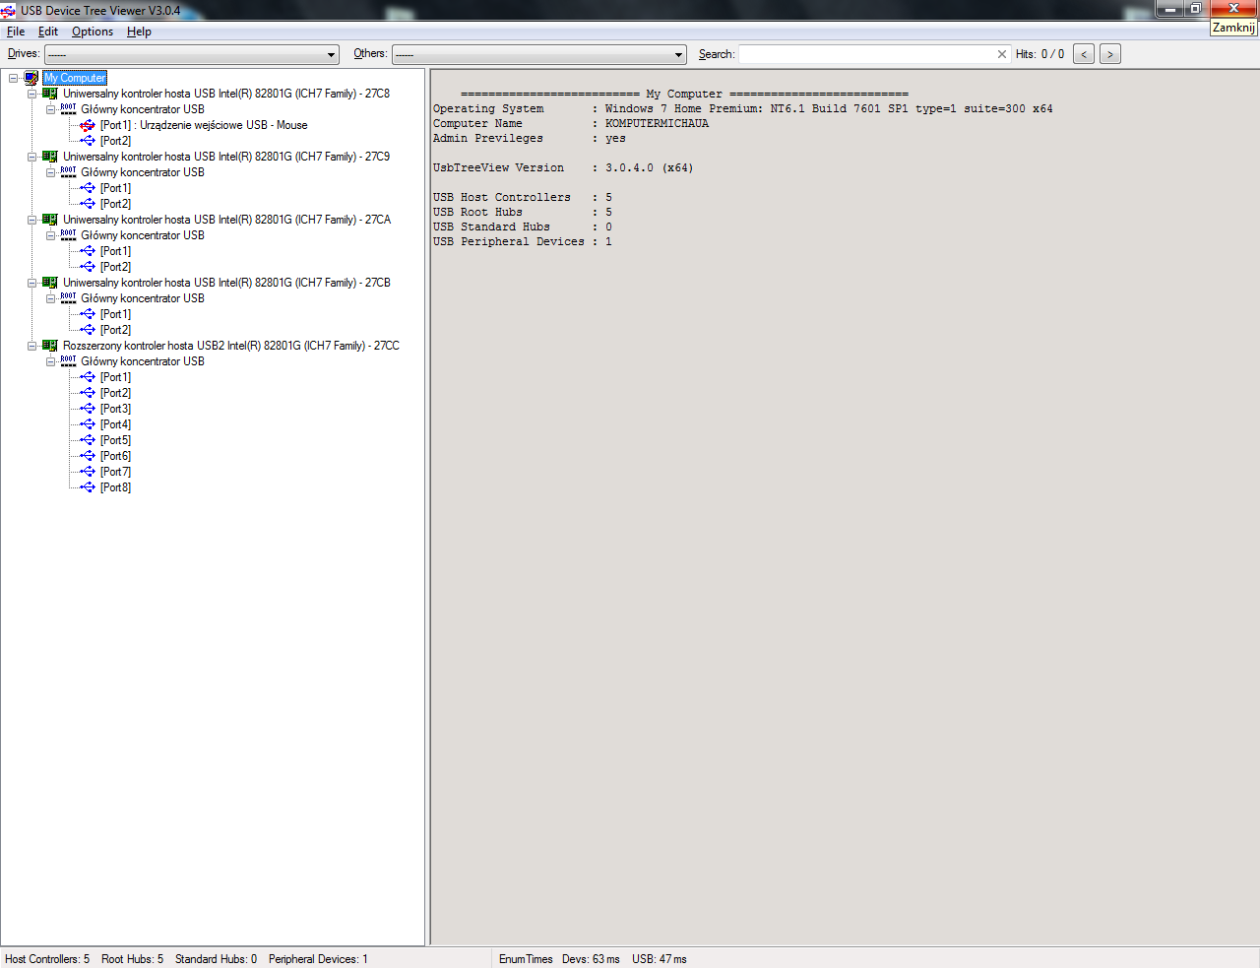Click 'Root Hubs: 5' in status bar
The image size is (1260, 969).
133,959
